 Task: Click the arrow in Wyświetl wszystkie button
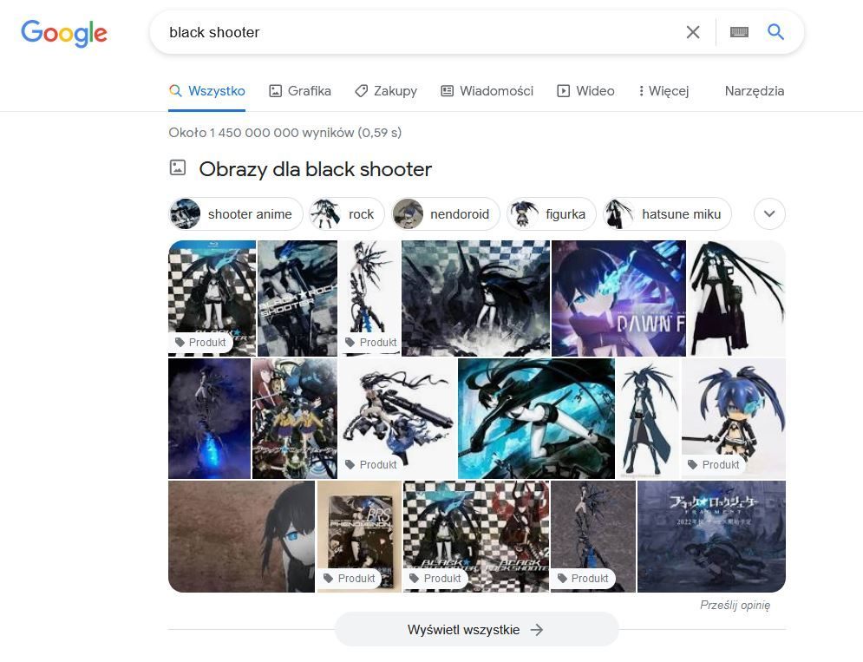[x=536, y=630]
